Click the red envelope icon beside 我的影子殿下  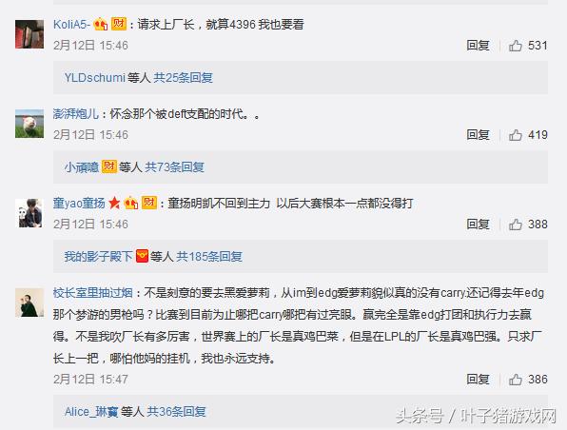142,256
